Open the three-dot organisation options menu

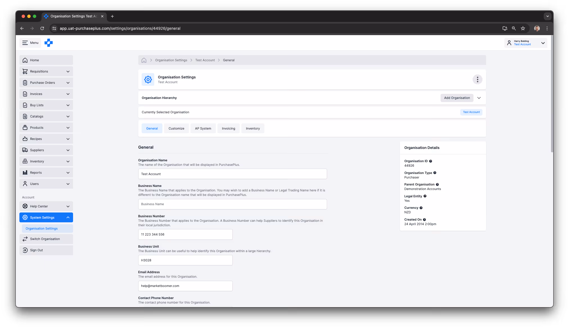click(x=477, y=80)
